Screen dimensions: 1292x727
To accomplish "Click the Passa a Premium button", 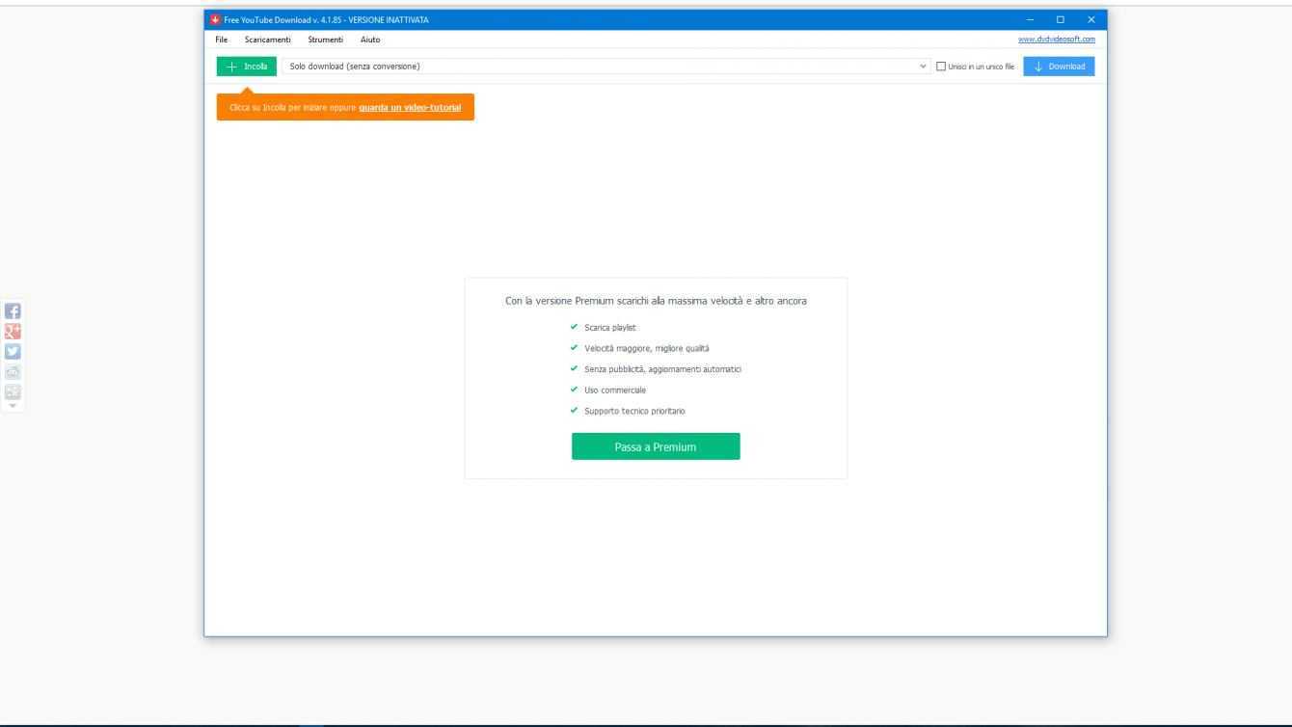I will (656, 446).
